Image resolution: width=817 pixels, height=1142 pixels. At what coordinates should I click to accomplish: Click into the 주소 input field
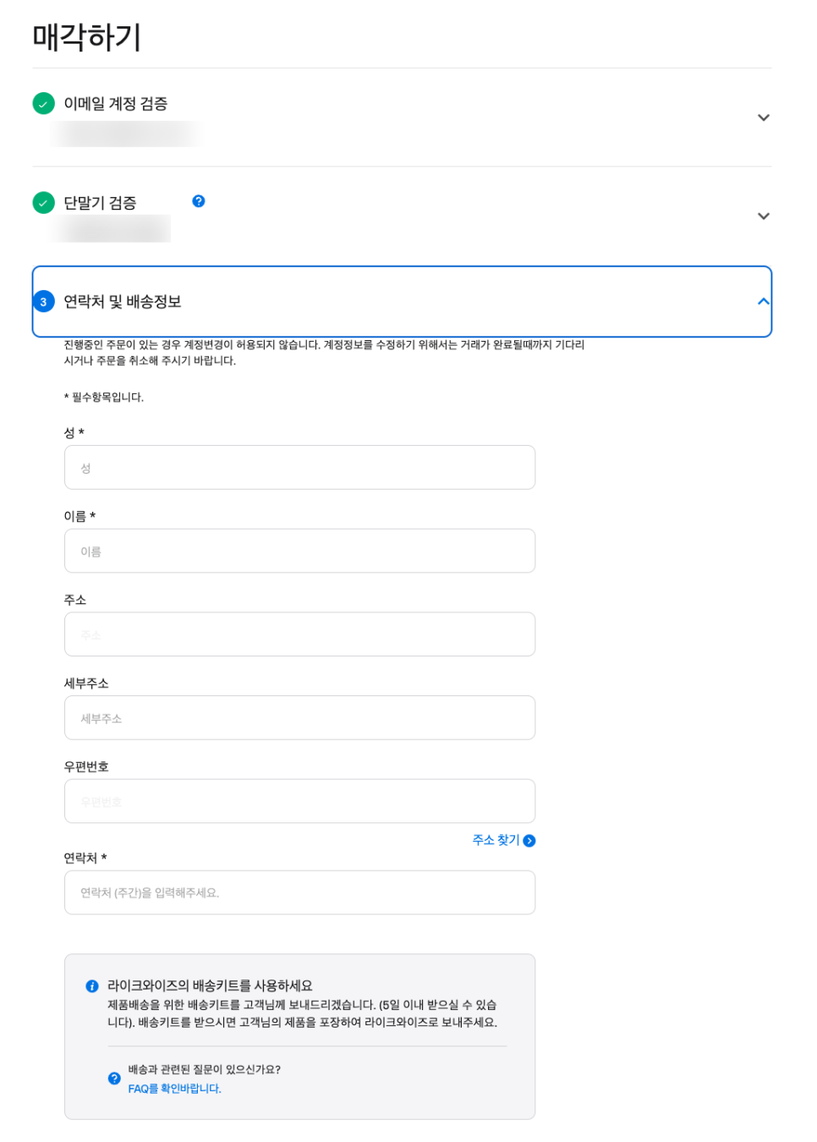tap(299, 634)
